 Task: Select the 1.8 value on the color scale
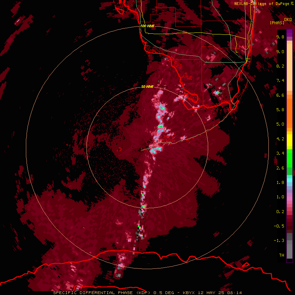click(280, 183)
